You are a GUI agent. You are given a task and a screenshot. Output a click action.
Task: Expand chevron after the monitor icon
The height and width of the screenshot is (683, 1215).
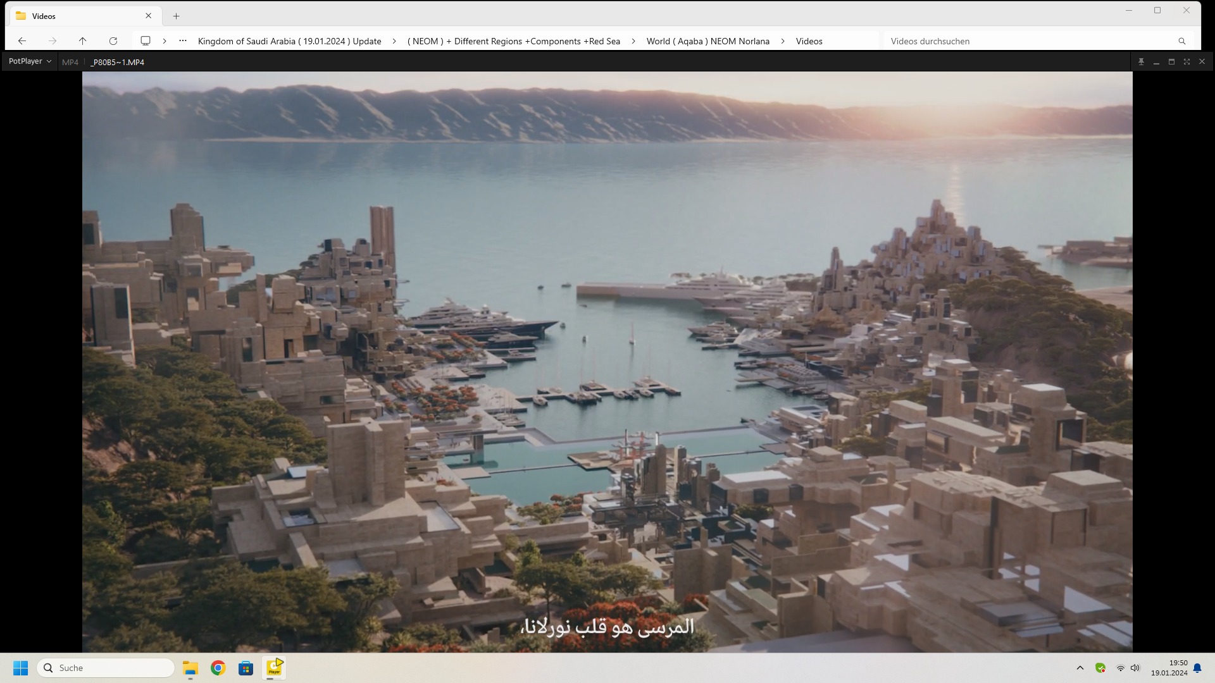click(165, 41)
